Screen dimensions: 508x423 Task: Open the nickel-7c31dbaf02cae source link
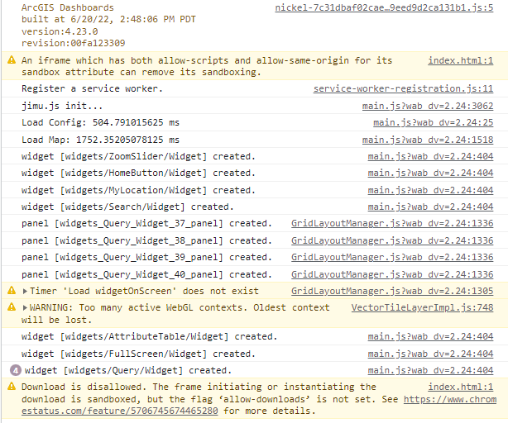(x=384, y=7)
